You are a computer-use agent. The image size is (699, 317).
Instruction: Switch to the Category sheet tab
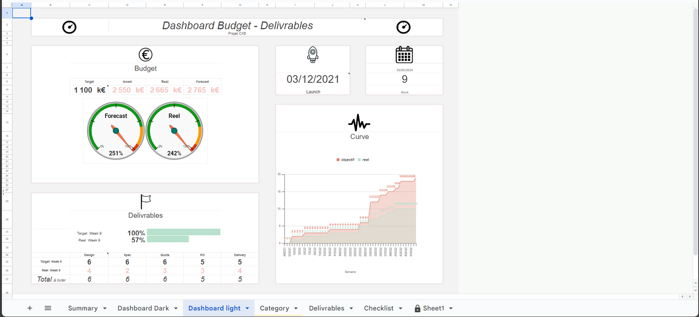click(274, 308)
